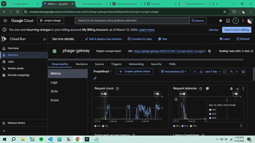Image resolution: width=255 pixels, height=143 pixels.
Task: Click the 7 annotation marker on Request count
Action: click(x=157, y=94)
